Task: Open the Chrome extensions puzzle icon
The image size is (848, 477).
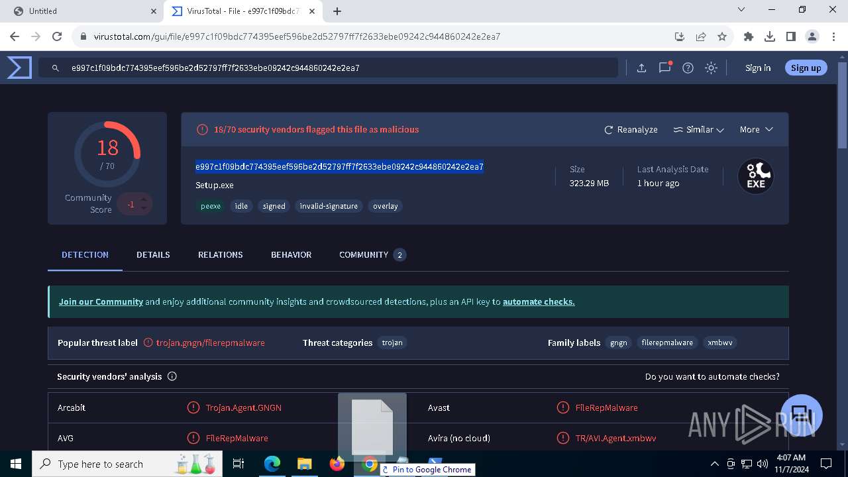Action: coord(749,36)
